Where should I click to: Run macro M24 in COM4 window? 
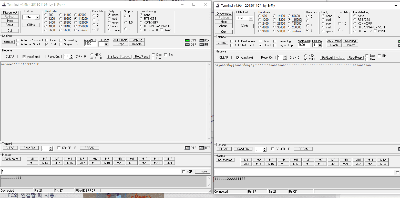coord(169,163)
